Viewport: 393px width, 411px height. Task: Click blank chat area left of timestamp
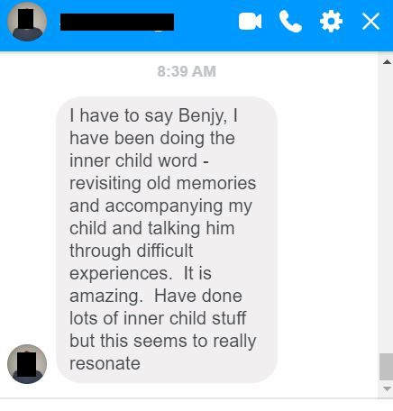click(78, 71)
